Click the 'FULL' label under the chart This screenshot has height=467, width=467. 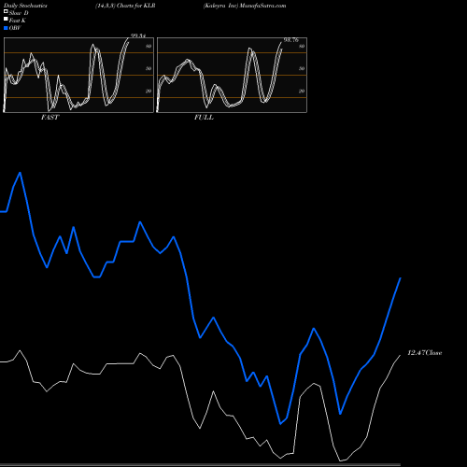click(204, 118)
